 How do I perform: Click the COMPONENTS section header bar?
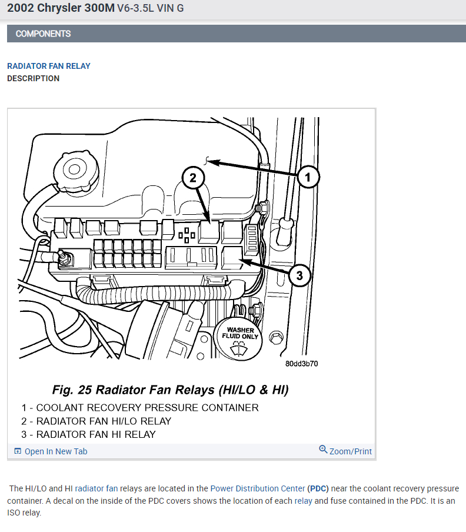[237, 34]
